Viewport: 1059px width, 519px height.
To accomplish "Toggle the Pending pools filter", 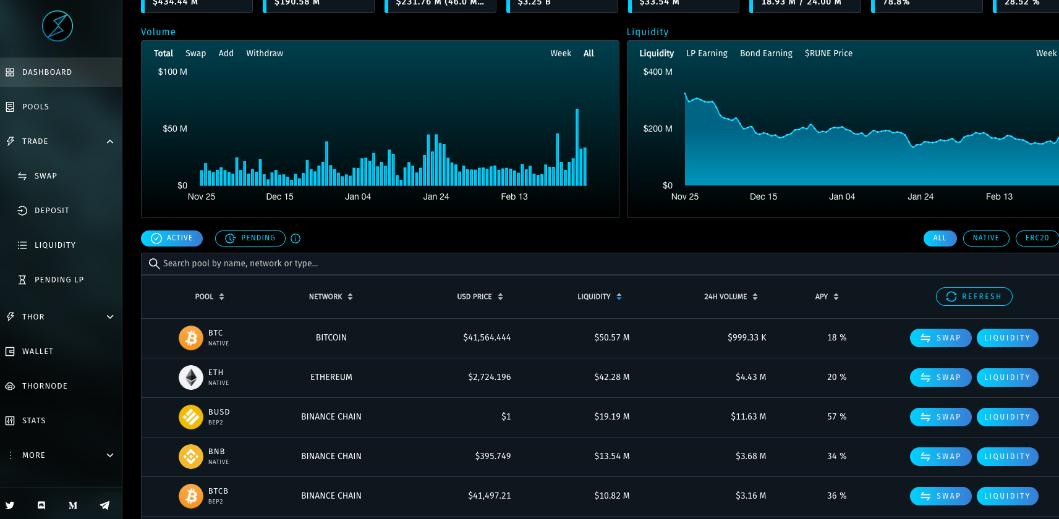I will click(x=250, y=238).
